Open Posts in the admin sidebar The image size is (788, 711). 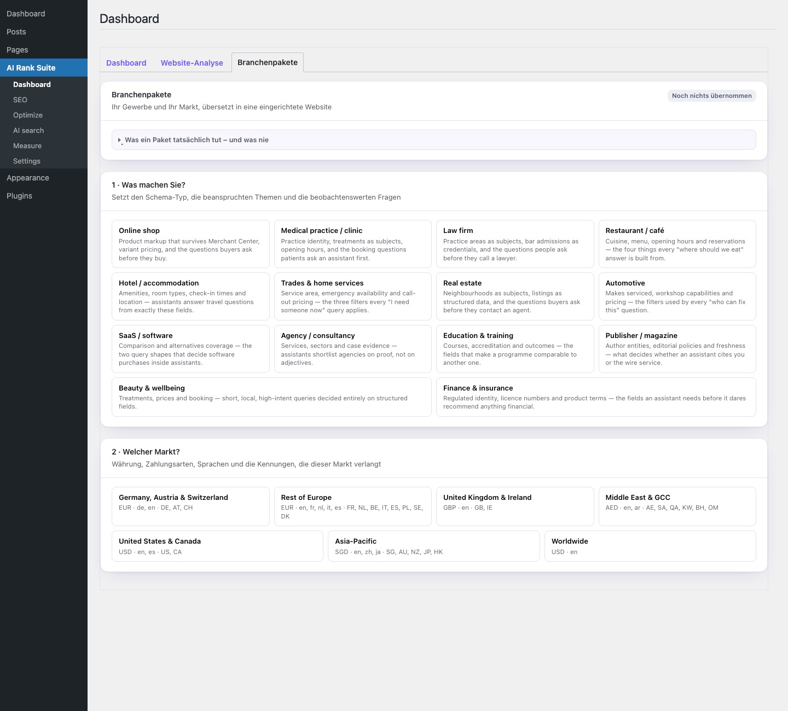(44, 32)
